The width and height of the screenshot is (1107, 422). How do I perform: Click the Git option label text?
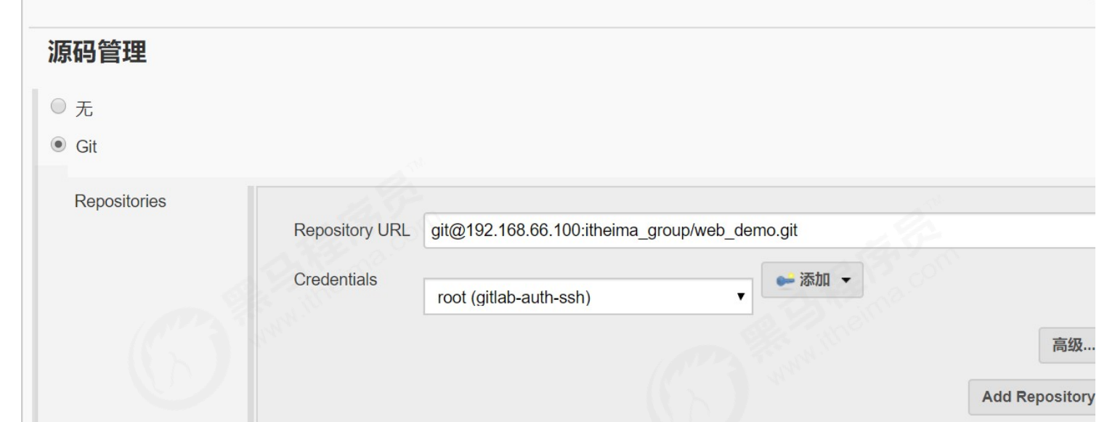(x=86, y=146)
